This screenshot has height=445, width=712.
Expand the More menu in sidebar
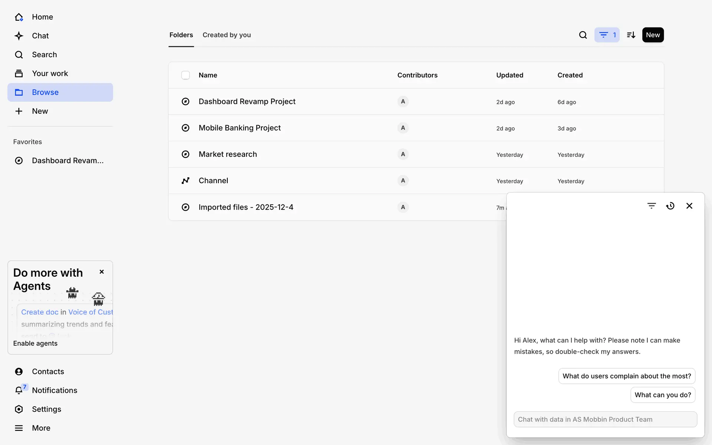41,428
